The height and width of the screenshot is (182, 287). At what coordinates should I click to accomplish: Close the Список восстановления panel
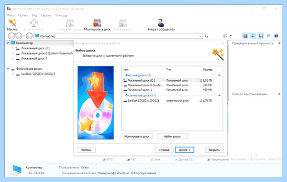[x=279, y=94]
